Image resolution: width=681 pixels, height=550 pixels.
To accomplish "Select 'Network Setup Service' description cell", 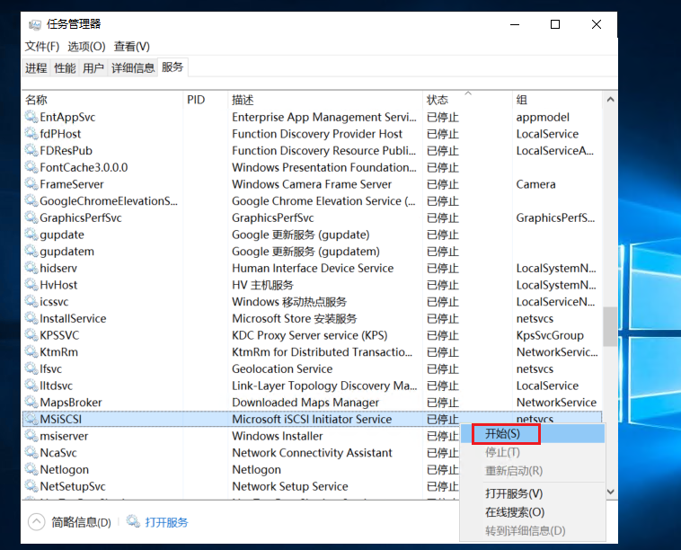I will coord(290,486).
